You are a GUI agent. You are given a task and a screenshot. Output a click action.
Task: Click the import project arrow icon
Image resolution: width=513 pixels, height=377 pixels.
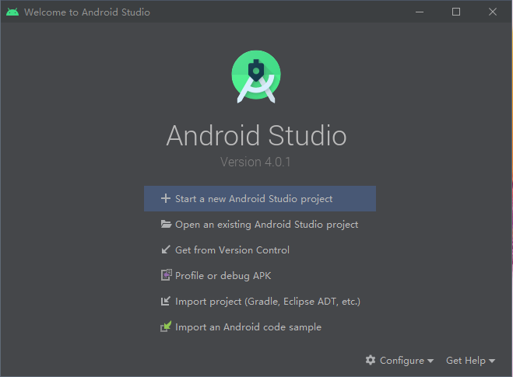tap(166, 301)
